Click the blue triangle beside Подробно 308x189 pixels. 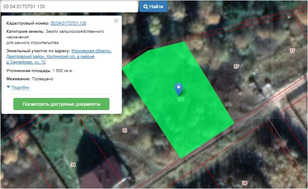pyautogui.click(x=8, y=87)
